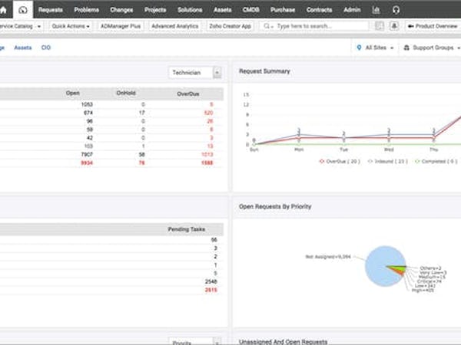The image size is (461, 345).
Task: Toggle the Inbound series in chart legend
Action: pos(387,161)
